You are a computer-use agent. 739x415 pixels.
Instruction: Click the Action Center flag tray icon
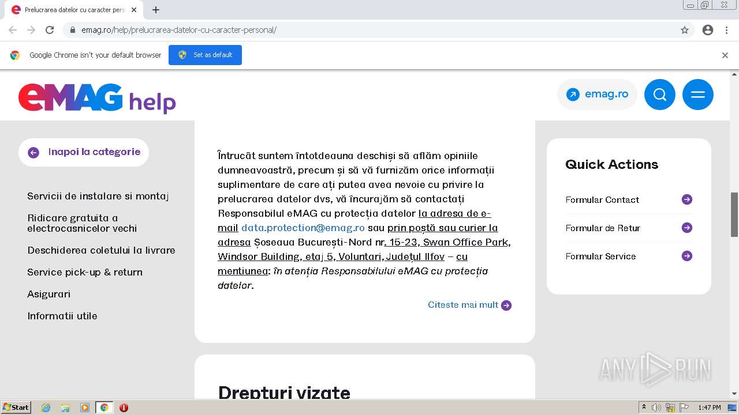coord(684,408)
